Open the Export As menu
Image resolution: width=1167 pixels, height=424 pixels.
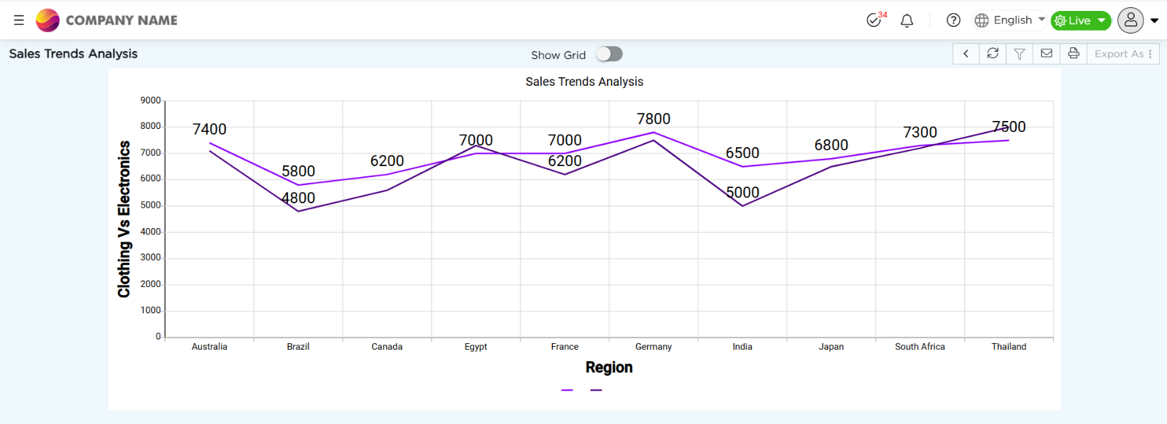1123,54
